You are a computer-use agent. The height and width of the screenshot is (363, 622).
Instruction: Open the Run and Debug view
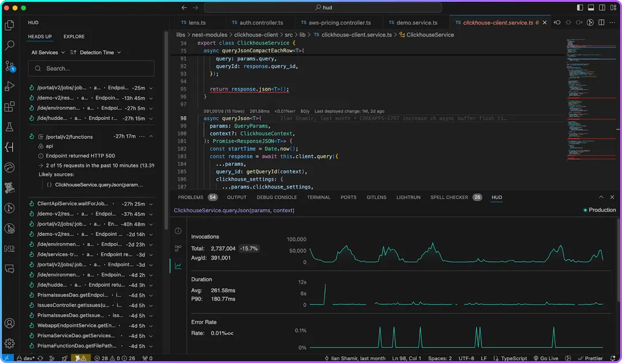pos(9,86)
